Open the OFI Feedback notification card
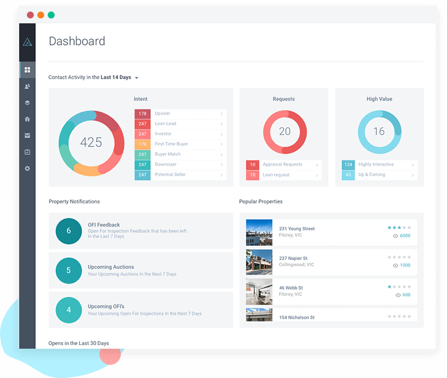This screenshot has width=447, height=378. tap(141, 231)
